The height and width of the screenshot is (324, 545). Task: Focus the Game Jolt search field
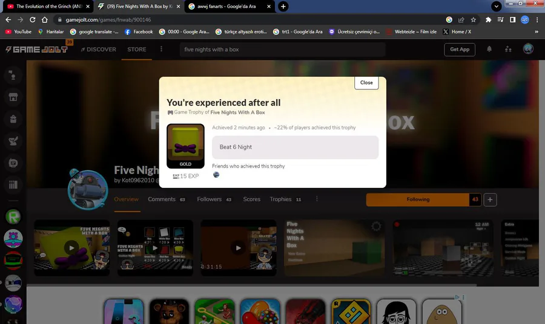(283, 49)
